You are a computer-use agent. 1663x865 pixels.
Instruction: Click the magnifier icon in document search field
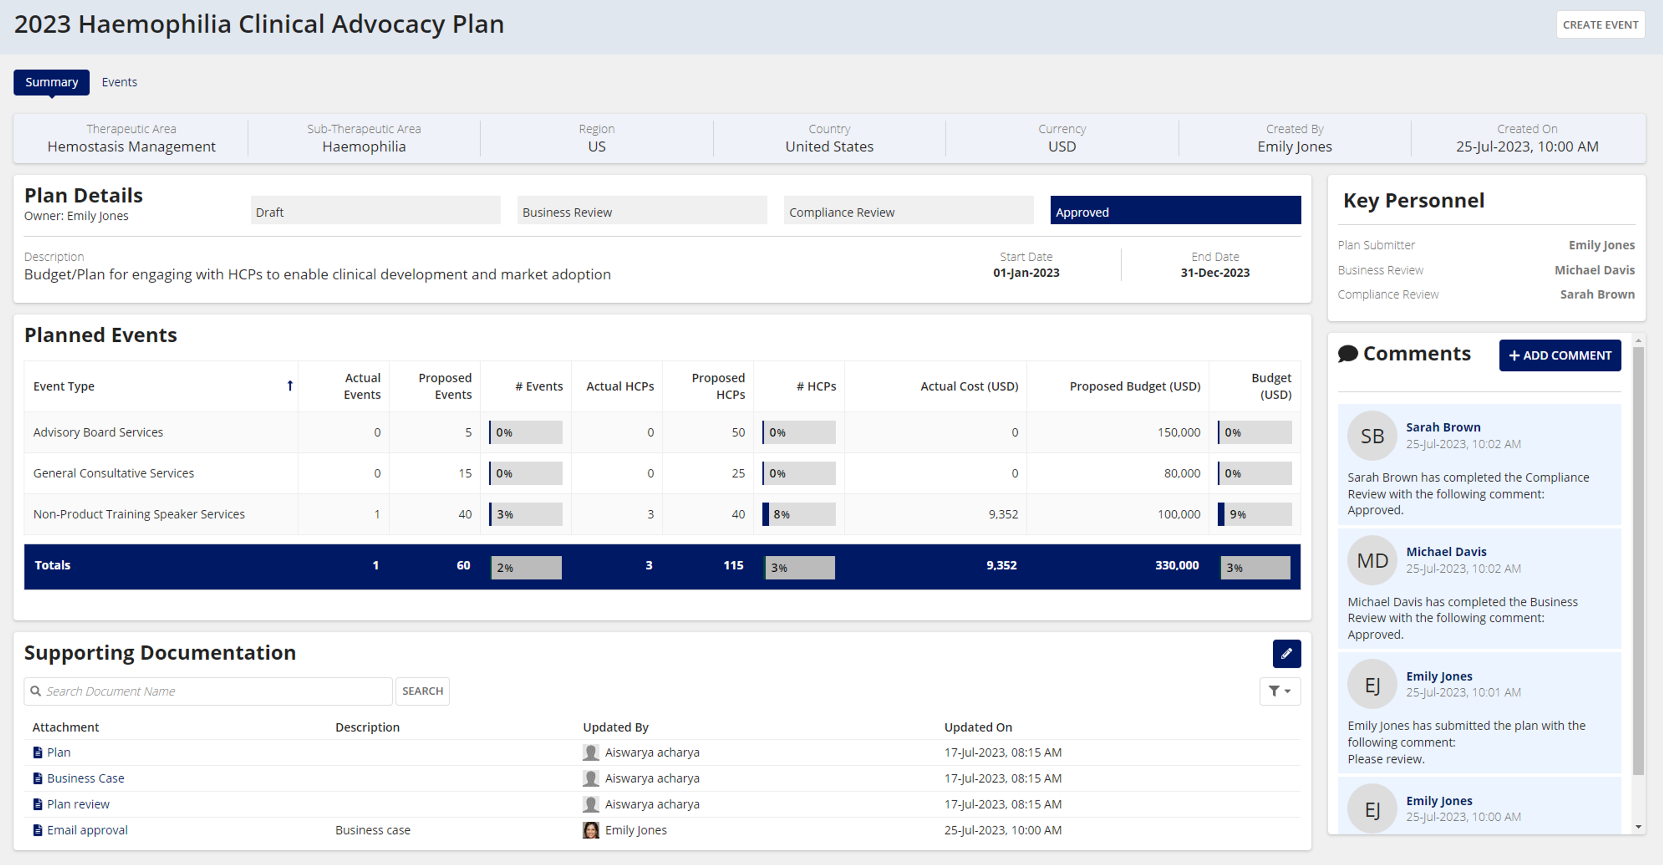point(36,691)
